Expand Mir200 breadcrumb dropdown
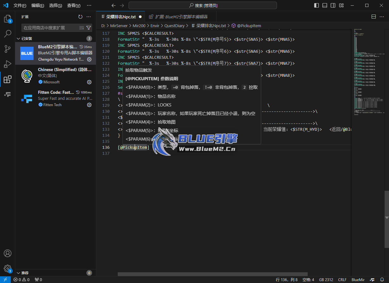389x283 pixels. [x=139, y=26]
